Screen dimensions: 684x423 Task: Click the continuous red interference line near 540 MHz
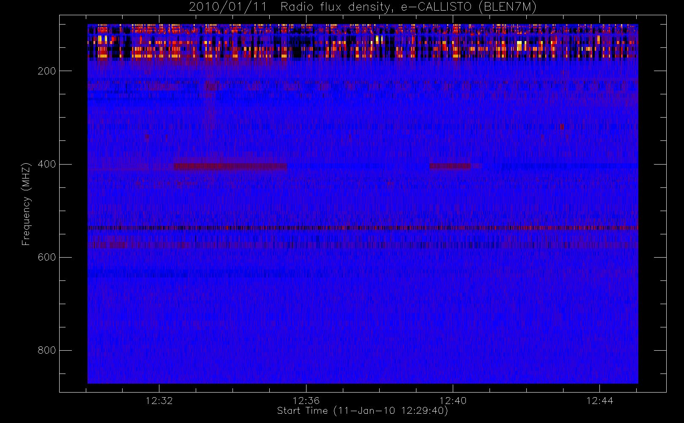[363, 228]
